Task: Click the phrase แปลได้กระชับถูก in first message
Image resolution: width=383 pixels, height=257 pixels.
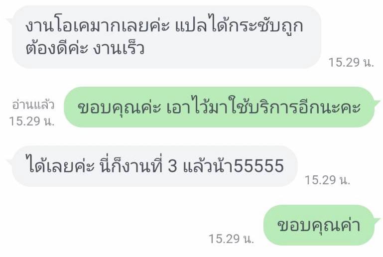Action: point(240,26)
